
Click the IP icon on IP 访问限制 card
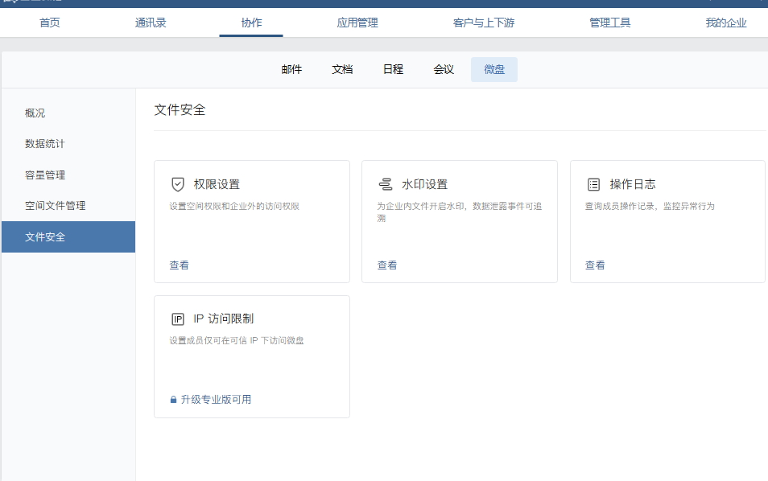click(x=178, y=319)
